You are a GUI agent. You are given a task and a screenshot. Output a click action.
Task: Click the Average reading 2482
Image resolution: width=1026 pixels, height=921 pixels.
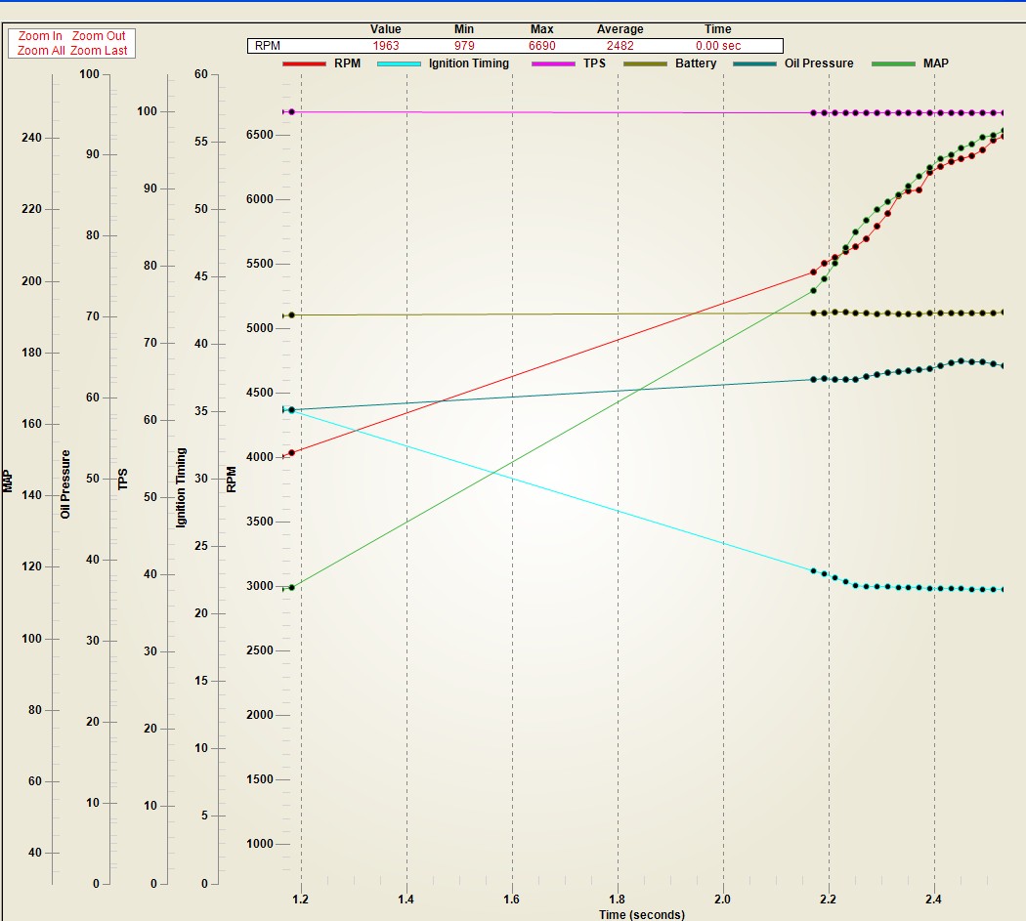tap(620, 46)
